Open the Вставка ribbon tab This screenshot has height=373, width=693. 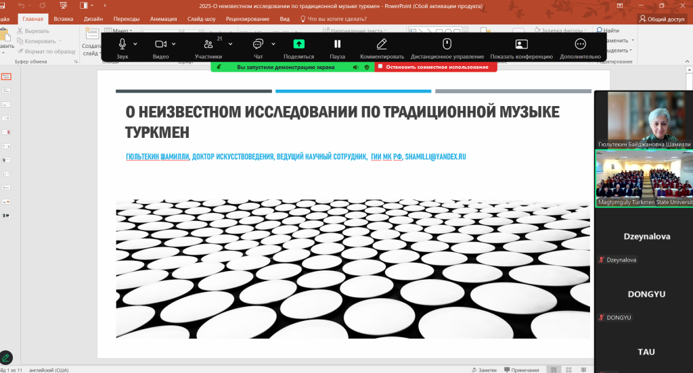point(63,19)
